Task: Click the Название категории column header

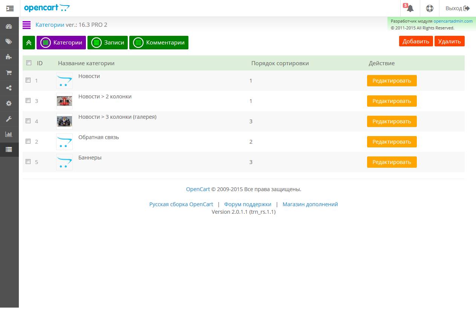Action: click(x=86, y=63)
